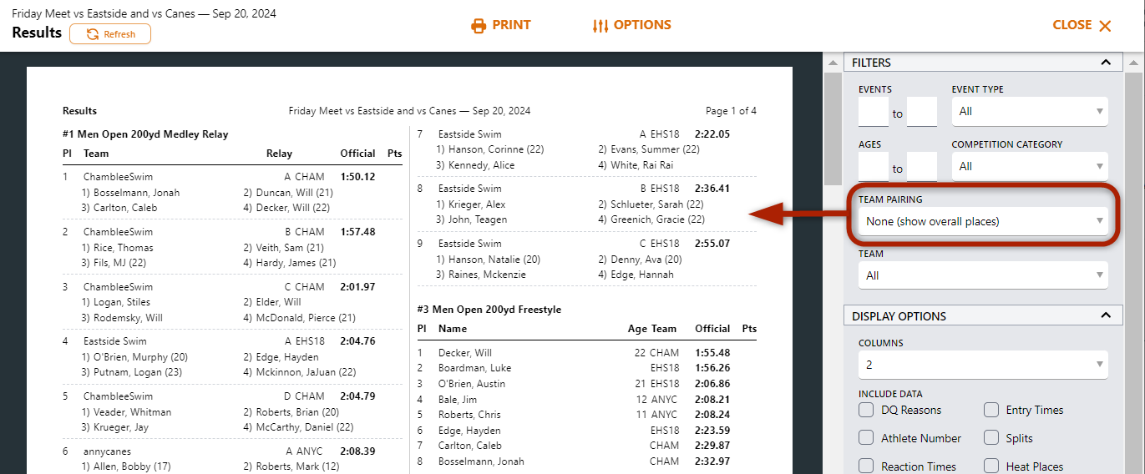Click the printer icon next to PRINT

[x=479, y=26]
